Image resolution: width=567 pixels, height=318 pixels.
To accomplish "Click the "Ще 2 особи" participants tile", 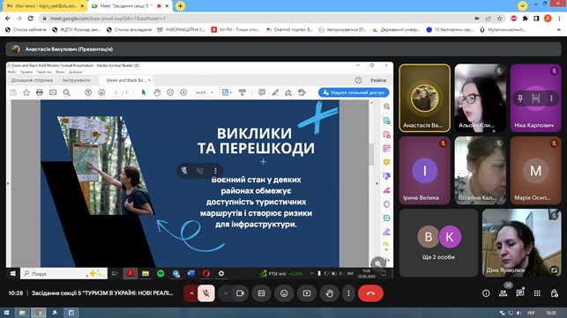I will point(438,243).
